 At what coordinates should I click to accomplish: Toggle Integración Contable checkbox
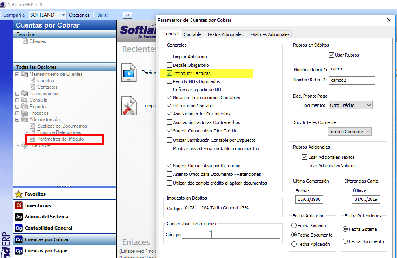(169, 106)
